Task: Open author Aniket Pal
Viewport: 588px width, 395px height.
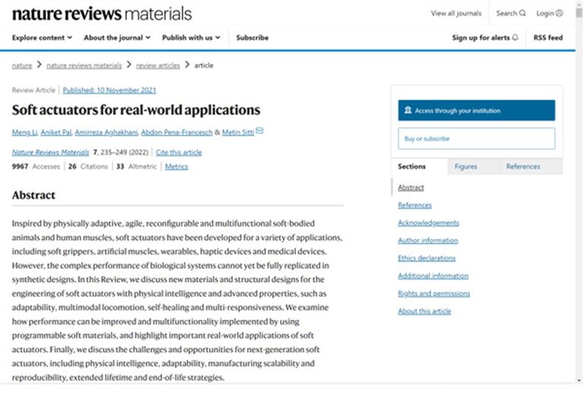Action: [56, 132]
